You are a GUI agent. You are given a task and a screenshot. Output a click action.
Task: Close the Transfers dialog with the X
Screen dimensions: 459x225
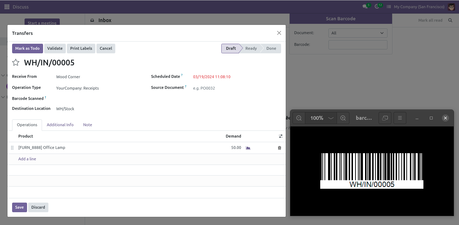[x=279, y=33]
